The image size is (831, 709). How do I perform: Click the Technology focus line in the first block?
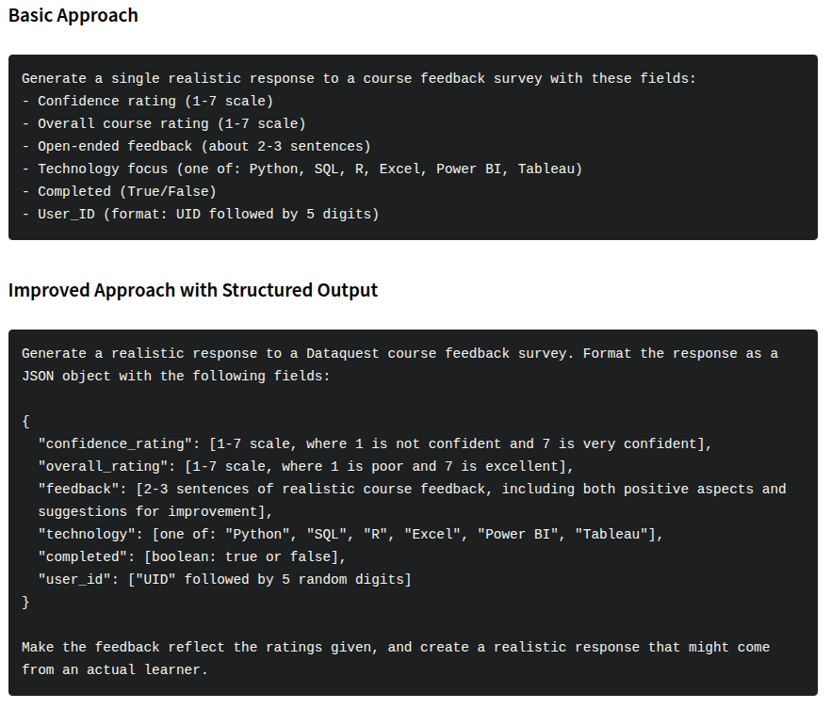pos(302,169)
